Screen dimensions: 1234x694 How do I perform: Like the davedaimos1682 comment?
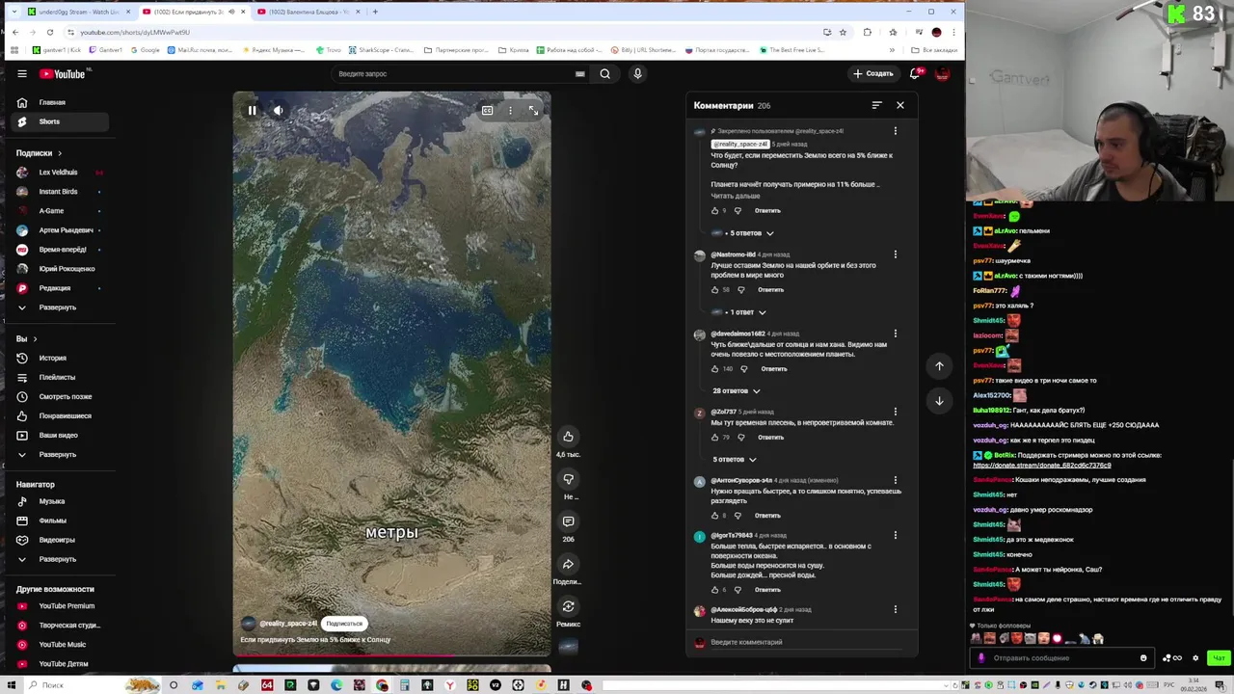tap(715, 369)
